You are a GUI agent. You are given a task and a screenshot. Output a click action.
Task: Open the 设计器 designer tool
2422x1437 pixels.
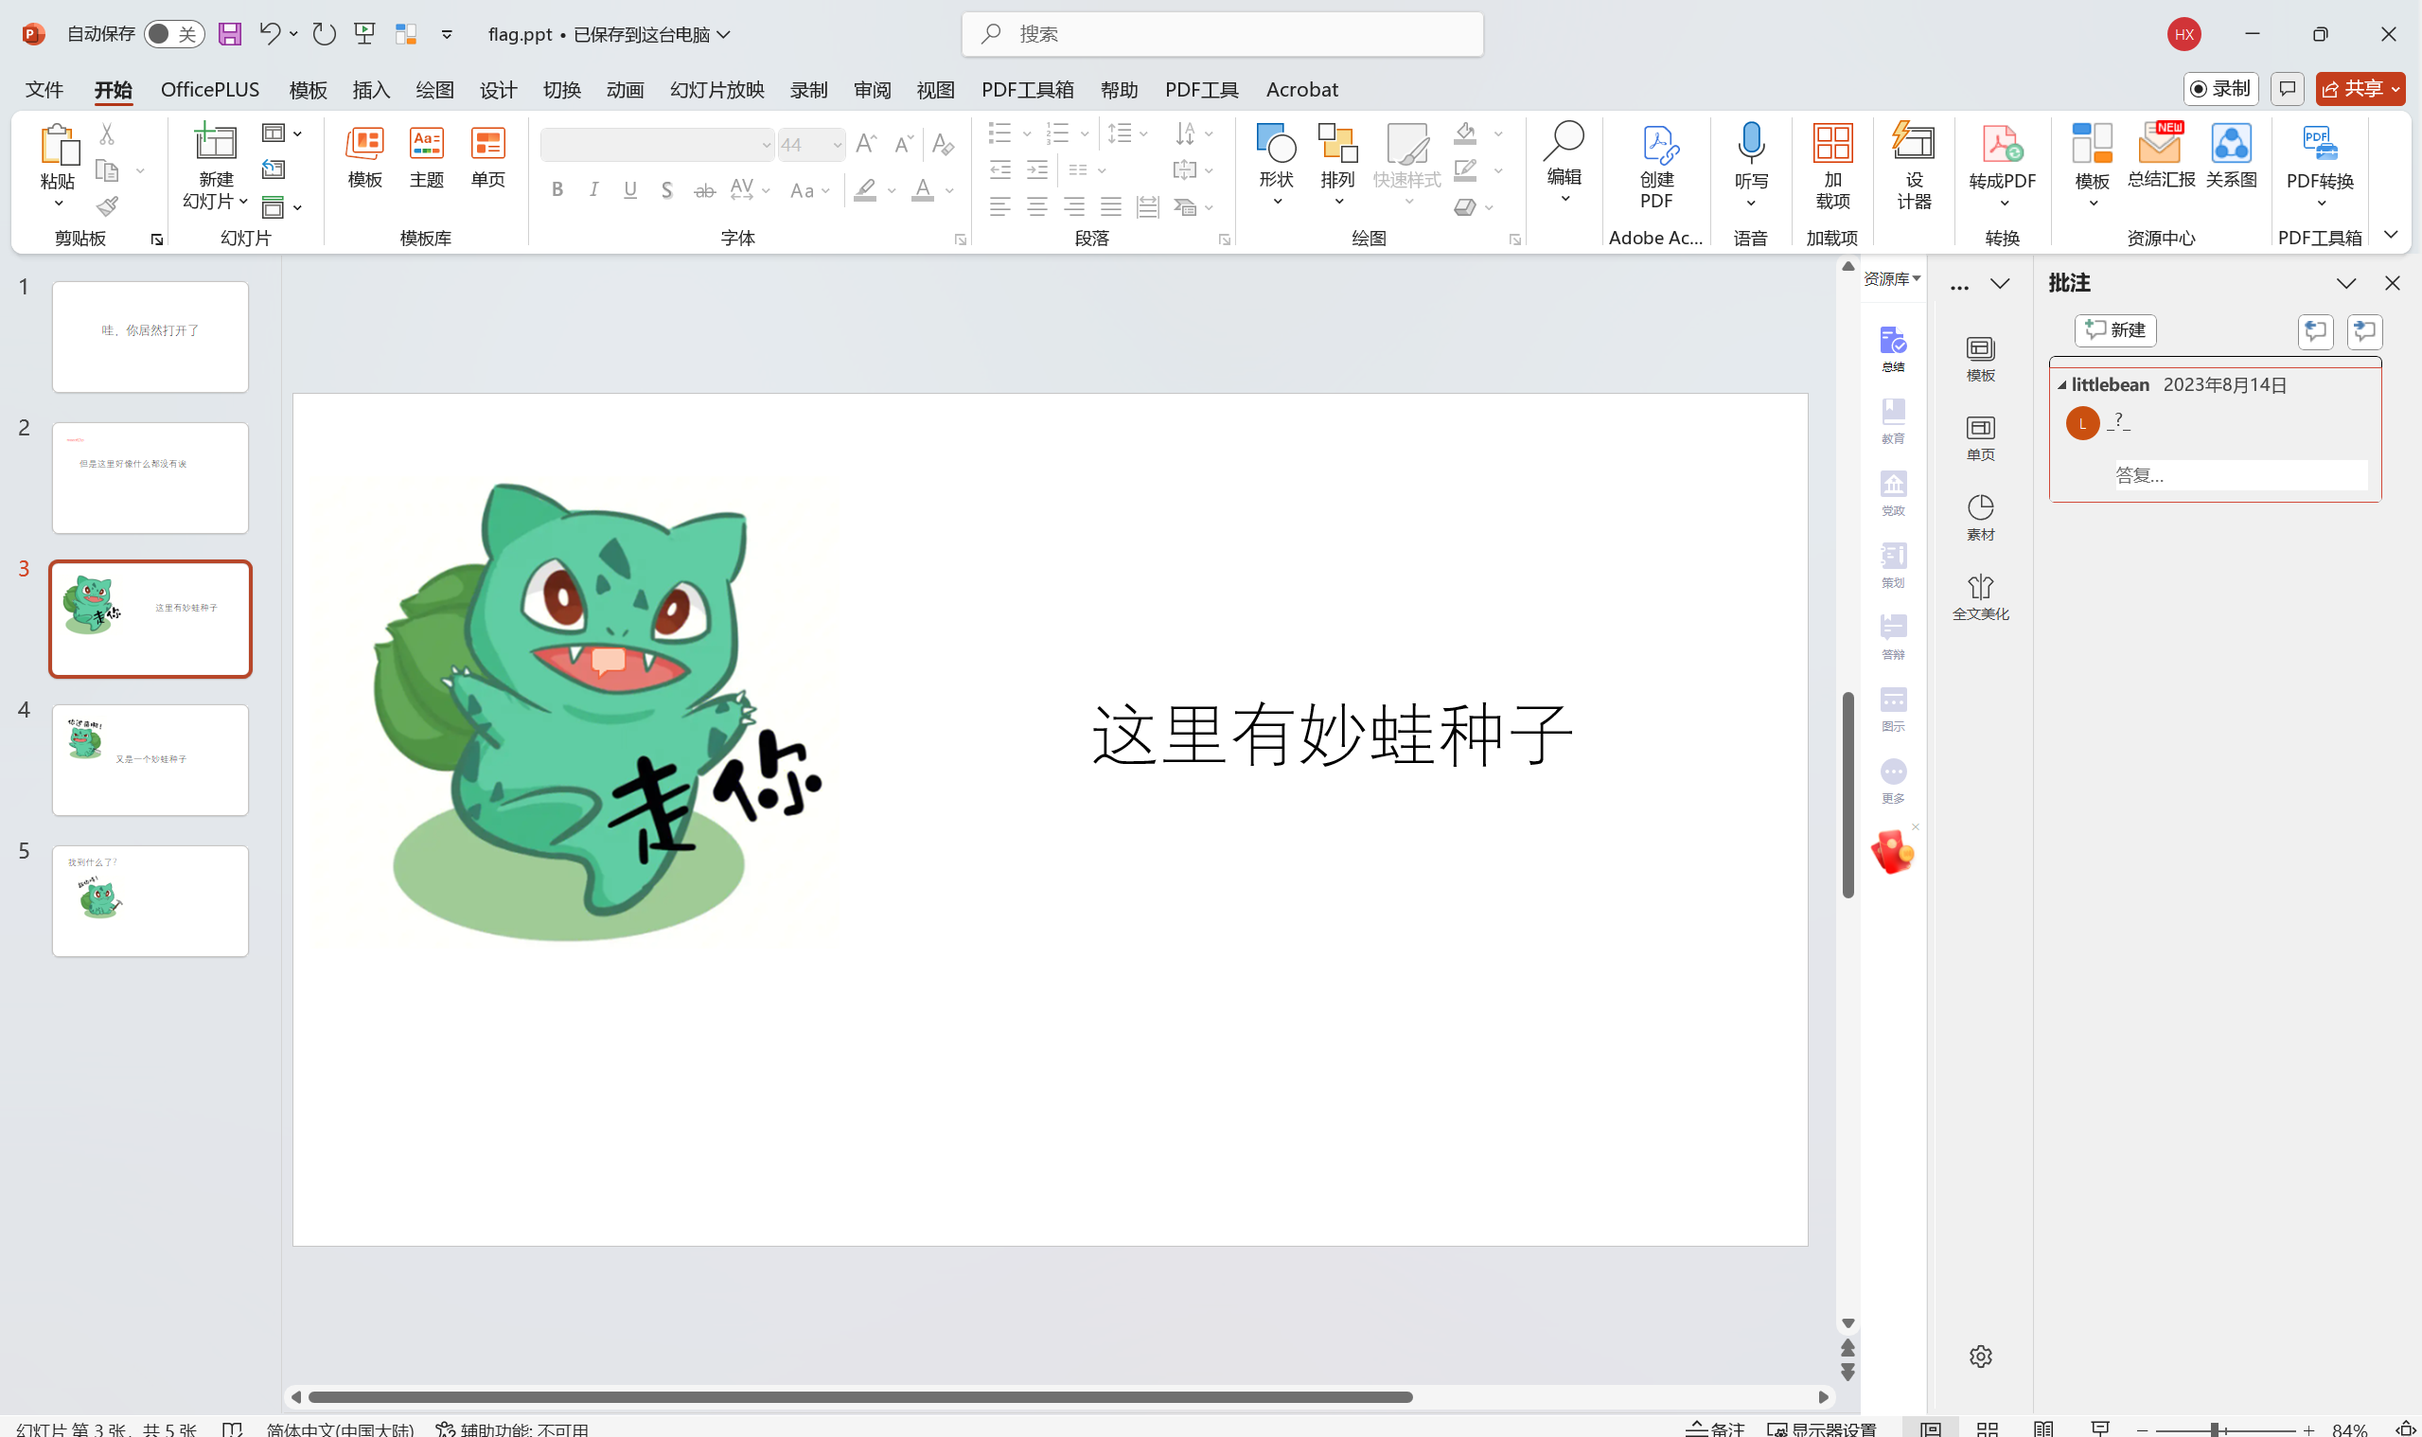click(x=1914, y=167)
